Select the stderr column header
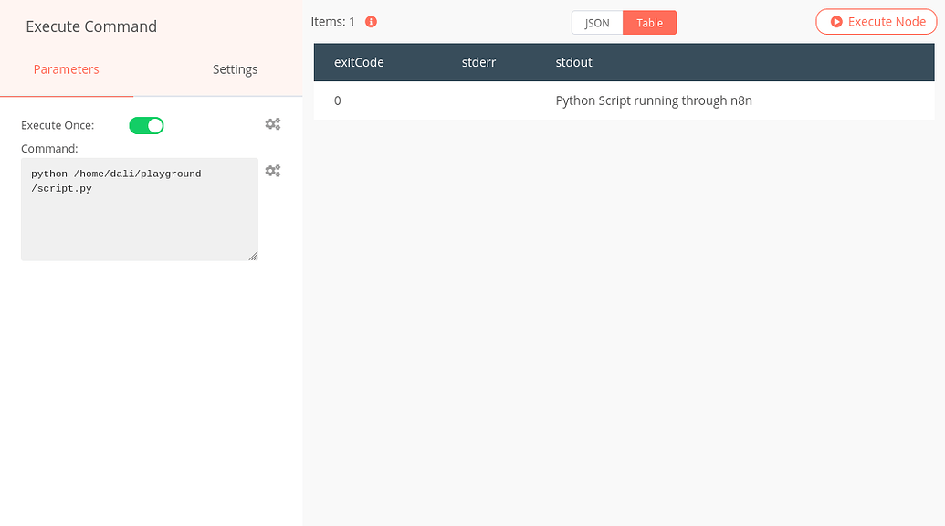 point(478,62)
